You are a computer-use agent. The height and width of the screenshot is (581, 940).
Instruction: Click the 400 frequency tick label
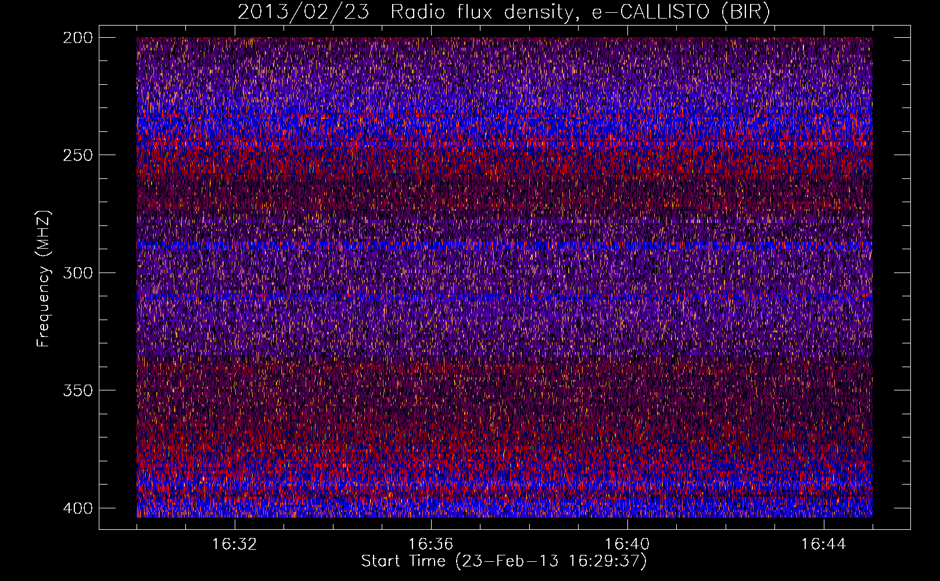[77, 508]
